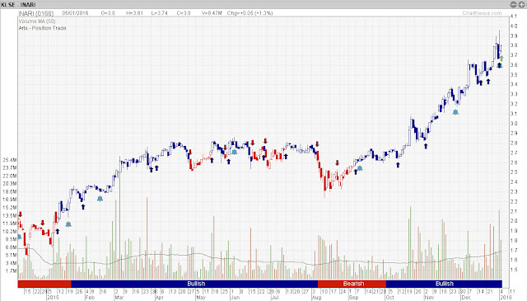Click the blue bell marker under the mid-February 2015 candles

(100, 199)
